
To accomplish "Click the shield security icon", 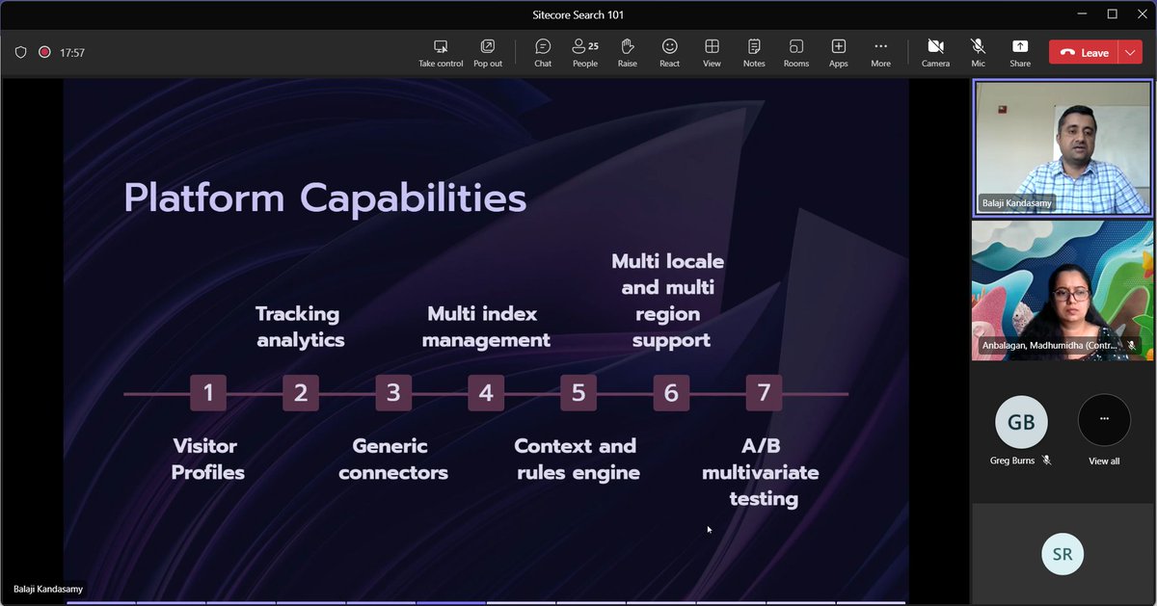I will [x=21, y=53].
